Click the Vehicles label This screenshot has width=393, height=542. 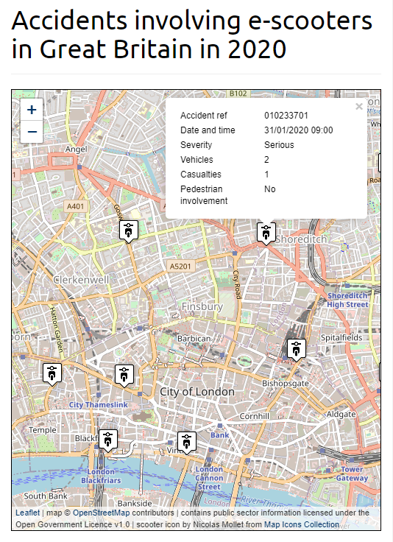click(196, 160)
